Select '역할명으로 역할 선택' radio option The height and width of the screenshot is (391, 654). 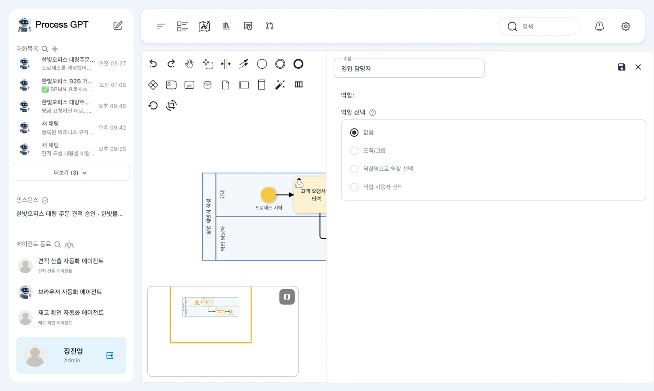point(354,169)
